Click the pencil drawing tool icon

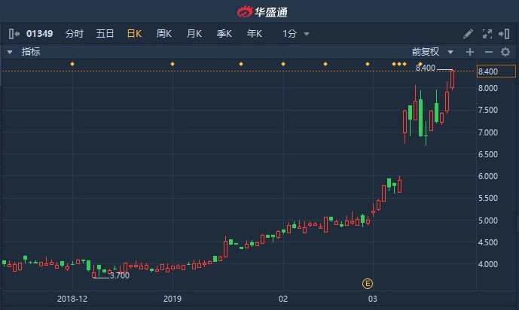coord(468,34)
